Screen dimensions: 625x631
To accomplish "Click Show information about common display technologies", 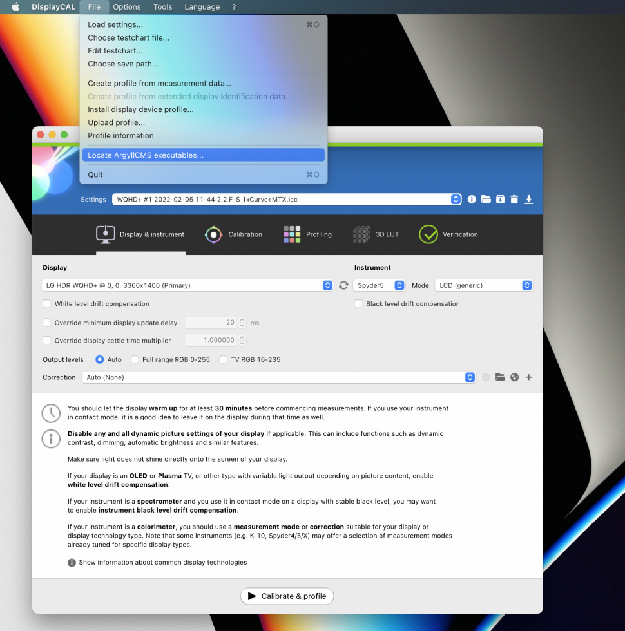I will pyautogui.click(x=162, y=563).
